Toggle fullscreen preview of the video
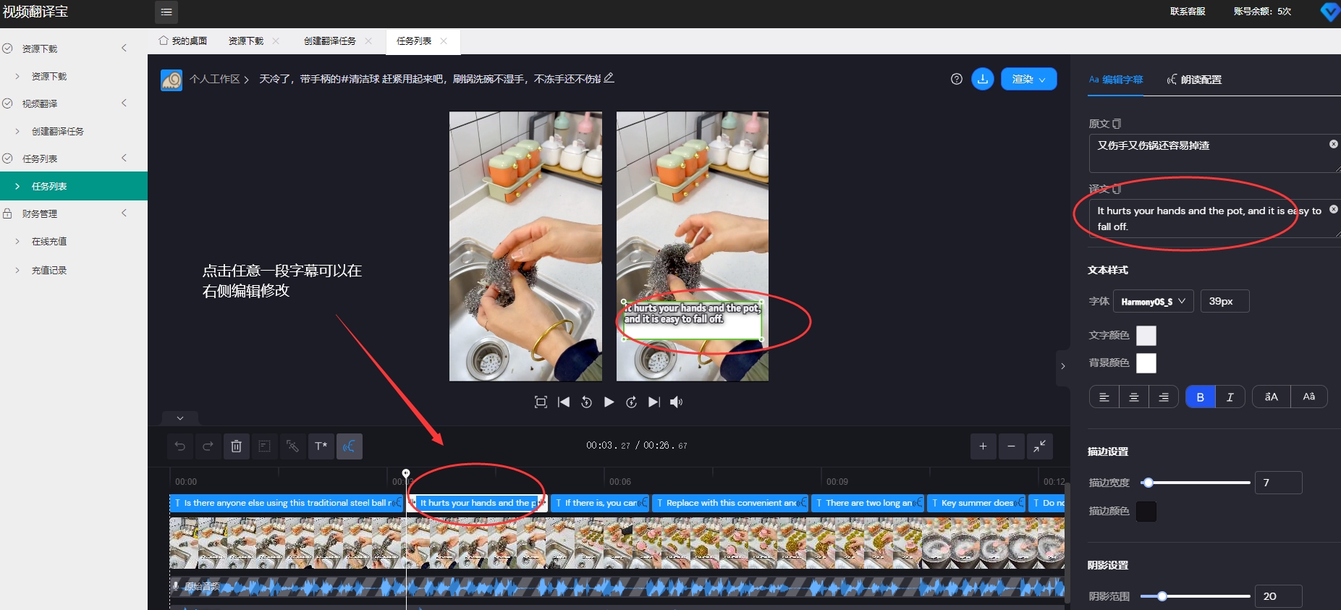The width and height of the screenshot is (1341, 610). tap(541, 402)
